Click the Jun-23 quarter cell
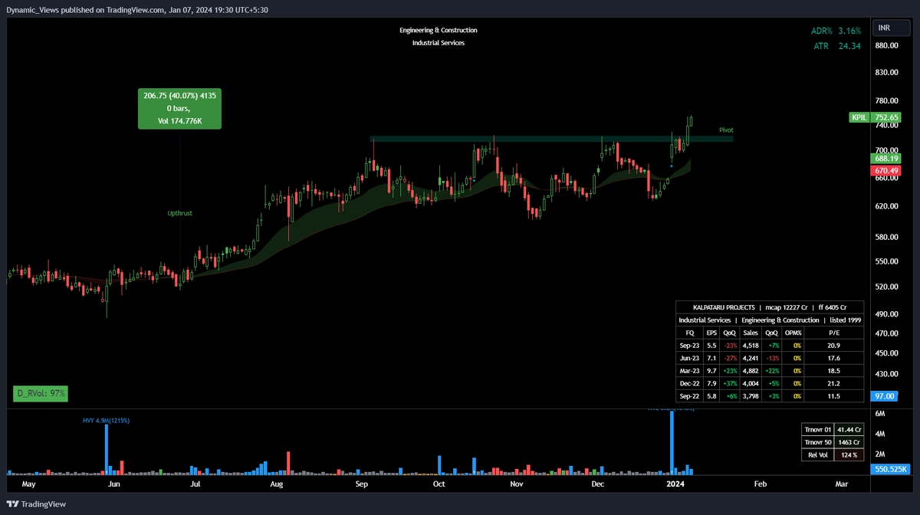The image size is (920, 515). [689, 358]
